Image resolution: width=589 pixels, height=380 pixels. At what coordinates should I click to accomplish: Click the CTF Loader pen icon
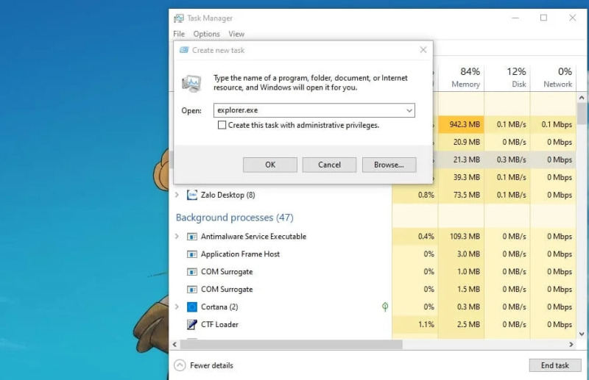[x=192, y=324]
